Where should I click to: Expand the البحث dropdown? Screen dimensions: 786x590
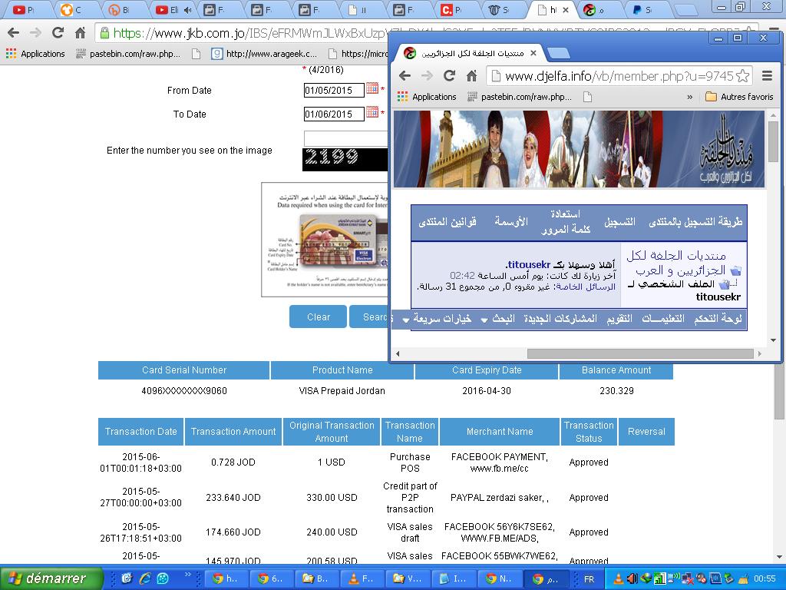pyautogui.click(x=497, y=319)
